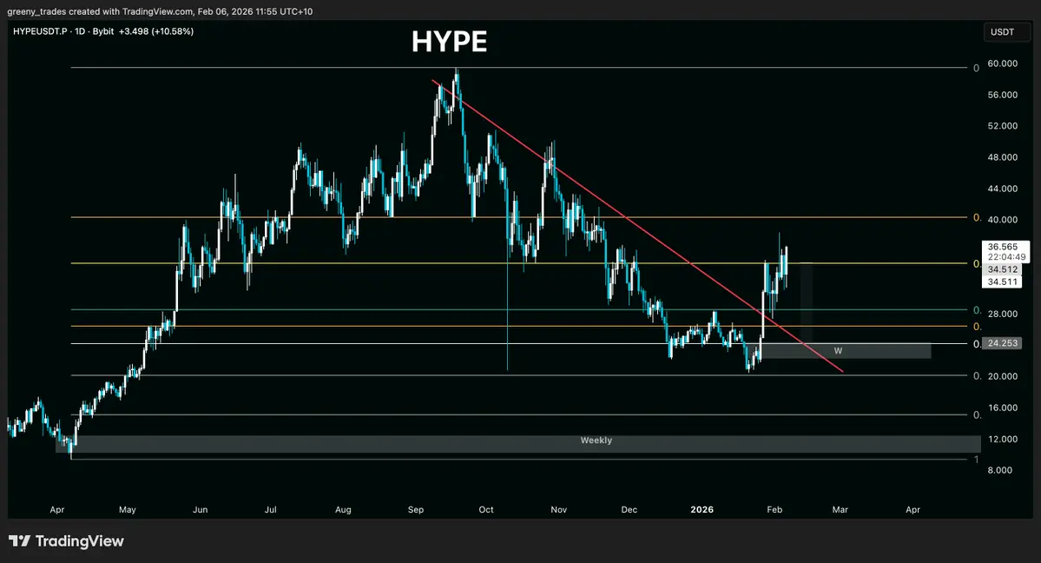Click 12.000 on the price axis
The image size is (1041, 563).
[x=1003, y=440]
